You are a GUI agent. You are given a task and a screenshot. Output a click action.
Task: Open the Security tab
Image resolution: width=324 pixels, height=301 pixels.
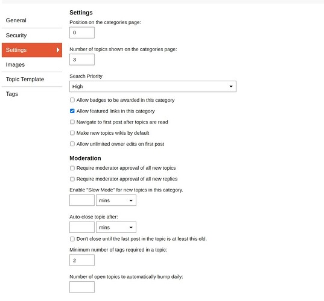pos(32,36)
